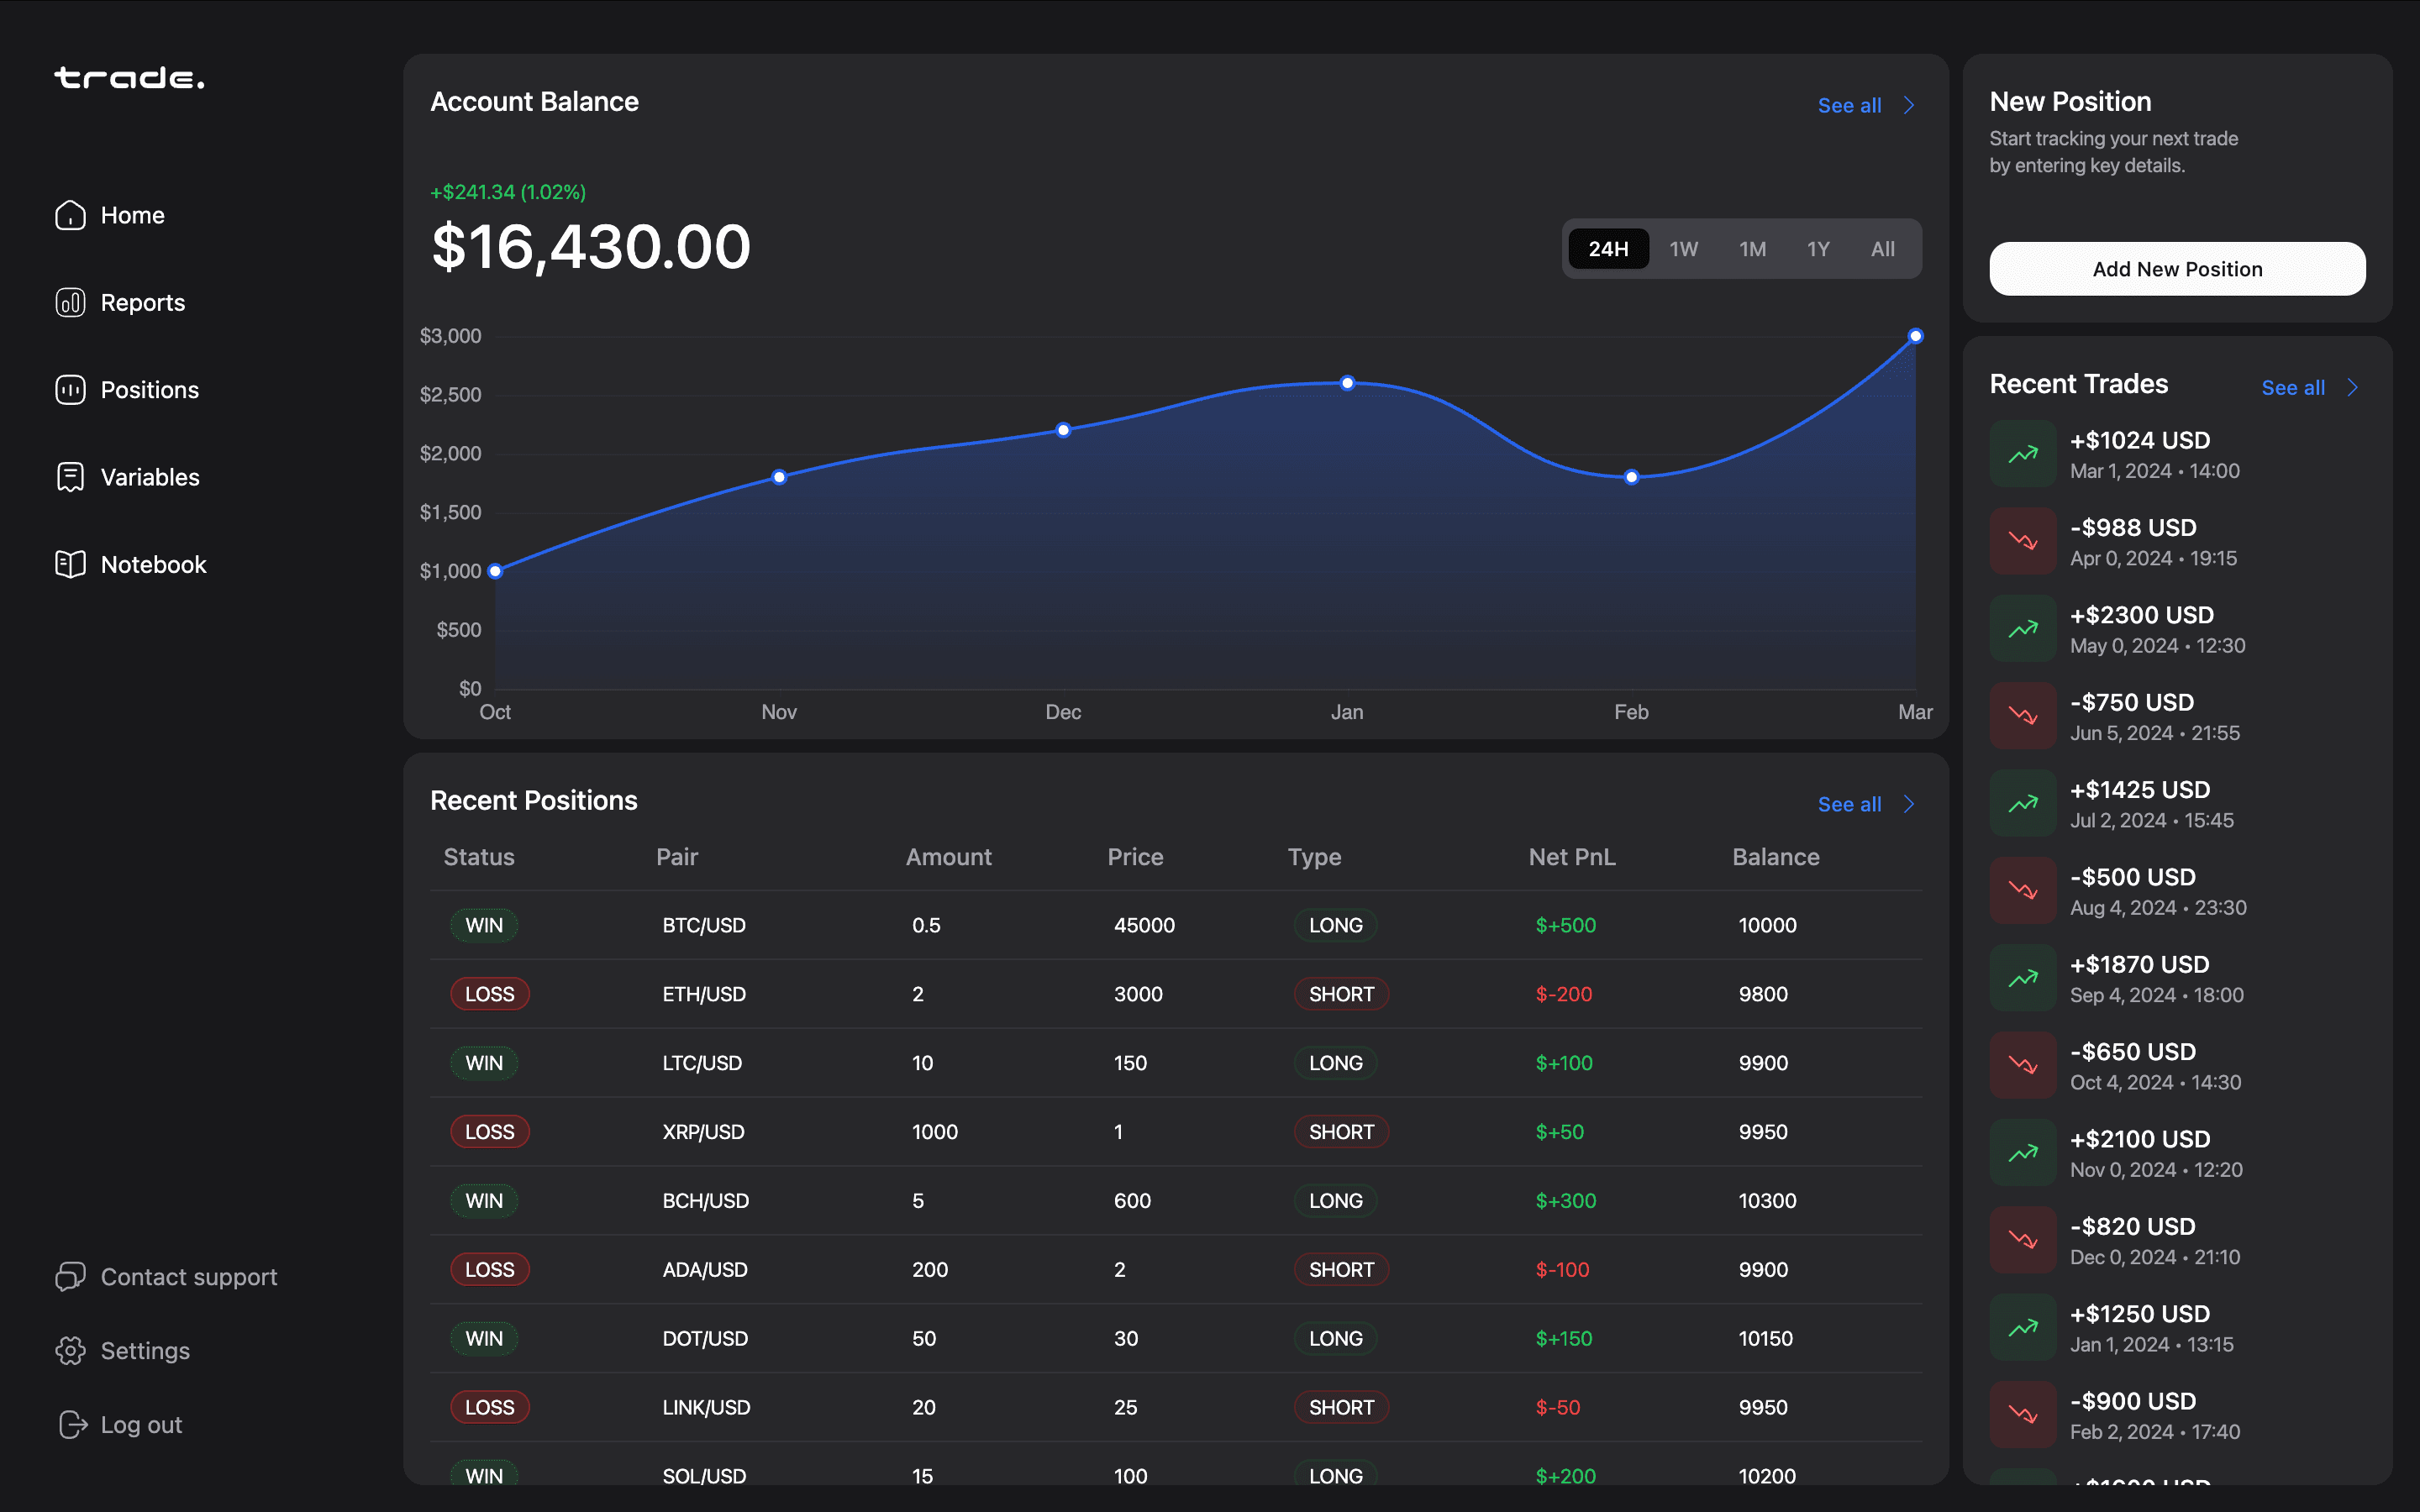The width and height of the screenshot is (2420, 1512).
Task: Click the red trend icon beside -$988 USD
Action: (2022, 541)
